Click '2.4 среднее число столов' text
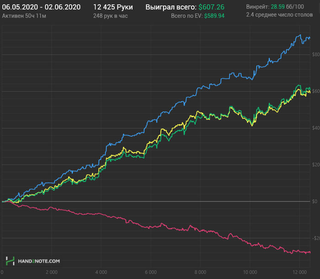Screen dimensions: 320x279 pos(279,15)
